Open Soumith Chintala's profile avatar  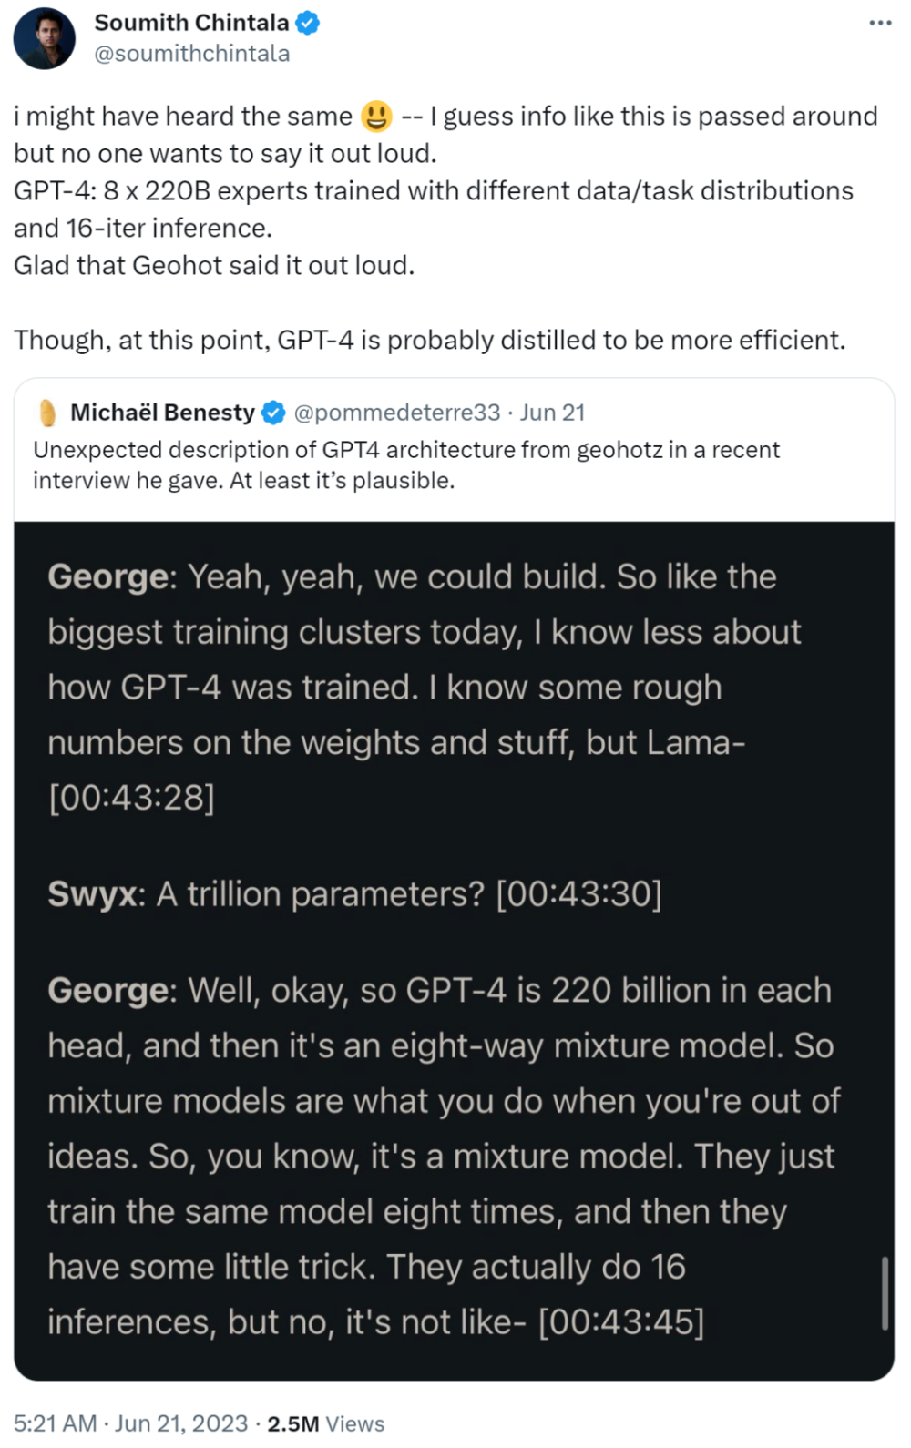tap(44, 38)
